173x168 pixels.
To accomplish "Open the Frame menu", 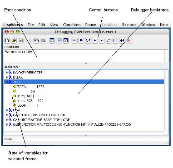I will click(90, 25).
